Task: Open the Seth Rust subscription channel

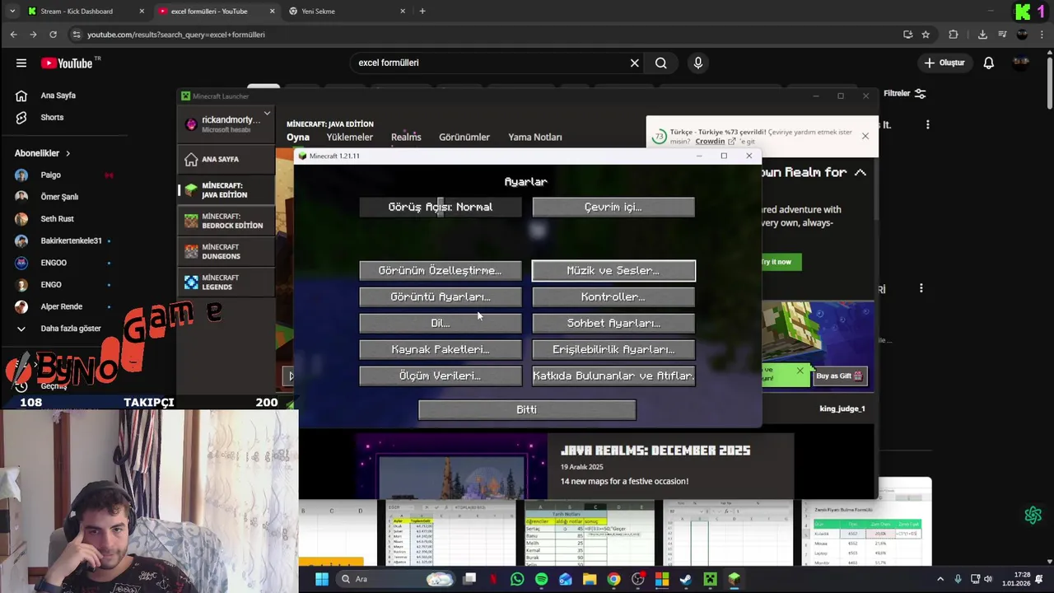Action: click(58, 218)
